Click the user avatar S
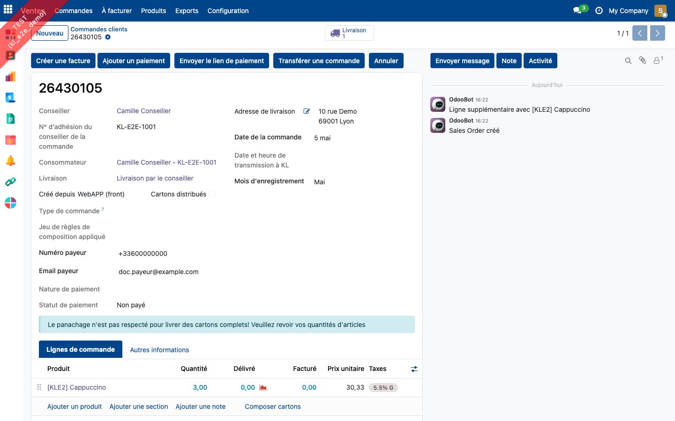The width and height of the screenshot is (675, 421). coord(660,10)
